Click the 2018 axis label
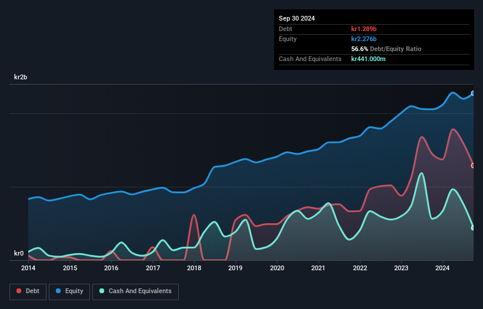The width and height of the screenshot is (483, 309). 194,268
